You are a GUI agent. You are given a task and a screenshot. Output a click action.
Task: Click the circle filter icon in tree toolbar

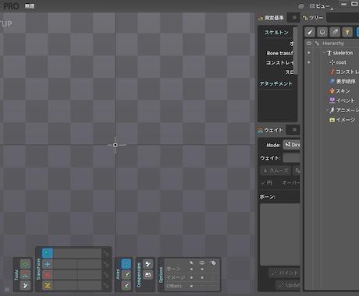(322, 32)
